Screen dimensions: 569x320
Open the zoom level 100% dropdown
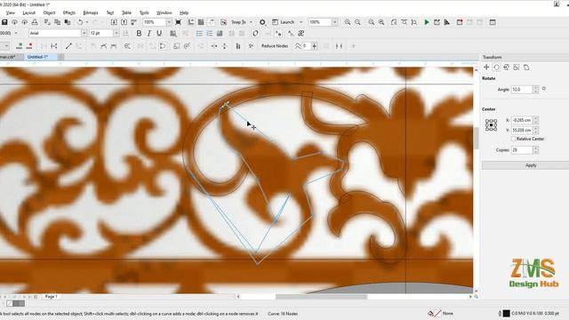pyautogui.click(x=168, y=22)
